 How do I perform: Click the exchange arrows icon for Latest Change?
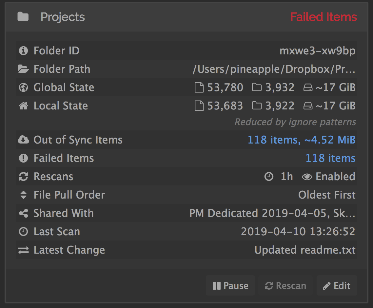(x=23, y=250)
